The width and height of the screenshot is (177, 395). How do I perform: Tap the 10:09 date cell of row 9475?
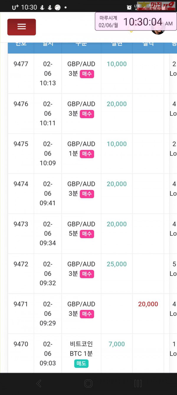click(x=47, y=153)
